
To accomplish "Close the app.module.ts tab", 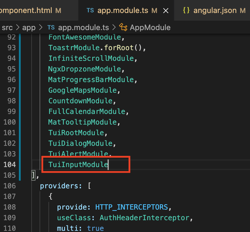I will pos(166,10).
